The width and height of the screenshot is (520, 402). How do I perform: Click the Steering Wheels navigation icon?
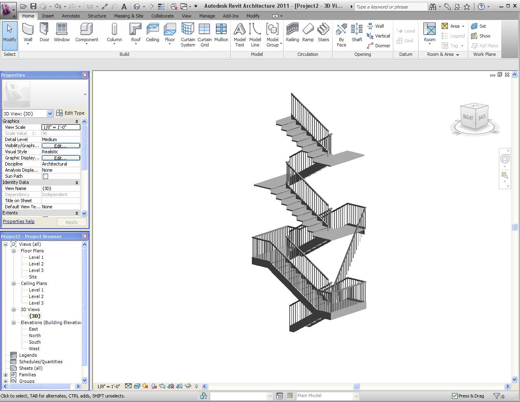tap(505, 159)
